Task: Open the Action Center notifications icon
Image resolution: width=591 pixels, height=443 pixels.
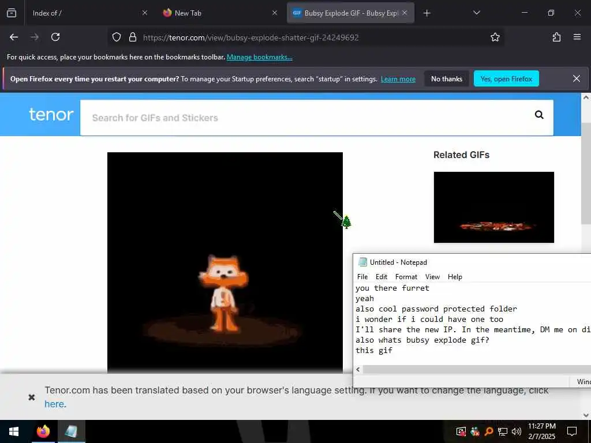Action: point(572,431)
